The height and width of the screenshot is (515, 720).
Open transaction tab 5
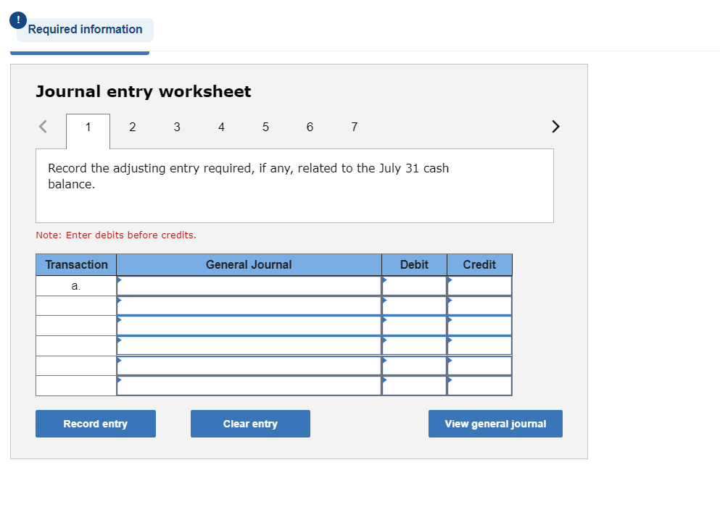pos(265,127)
